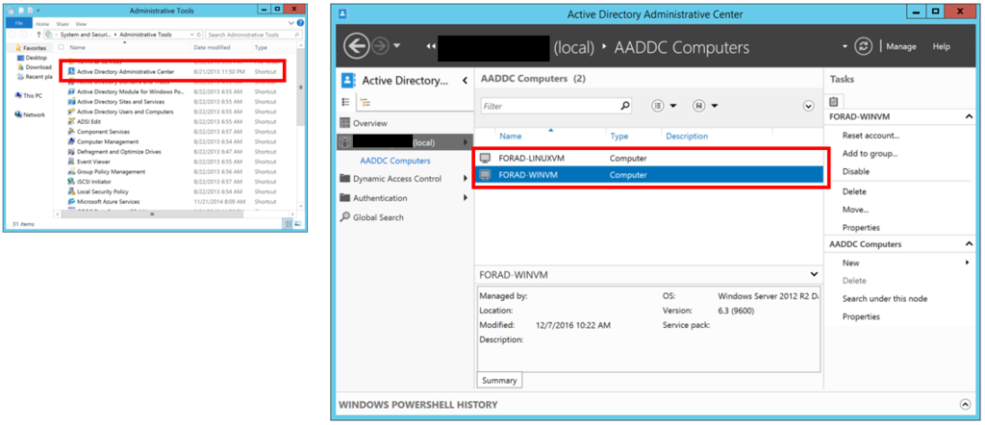Screen dimensions: 985x425
Task: Click Reset account... task
Action: [871, 135]
